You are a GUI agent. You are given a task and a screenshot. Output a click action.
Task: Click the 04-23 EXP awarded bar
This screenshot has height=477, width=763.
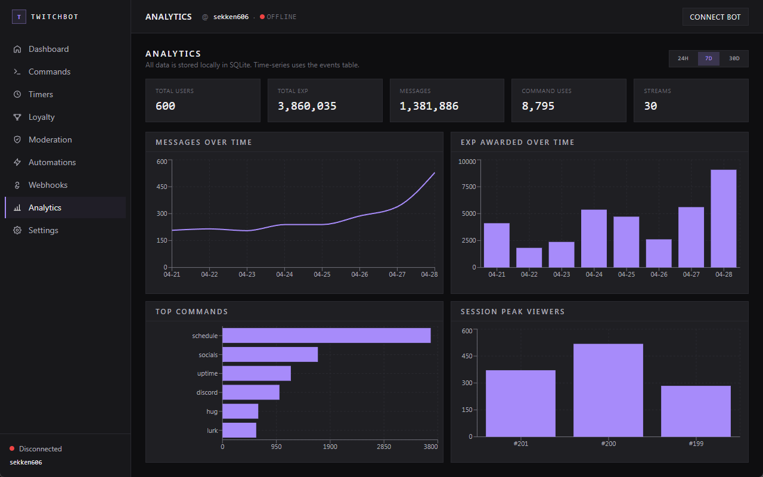(562, 255)
